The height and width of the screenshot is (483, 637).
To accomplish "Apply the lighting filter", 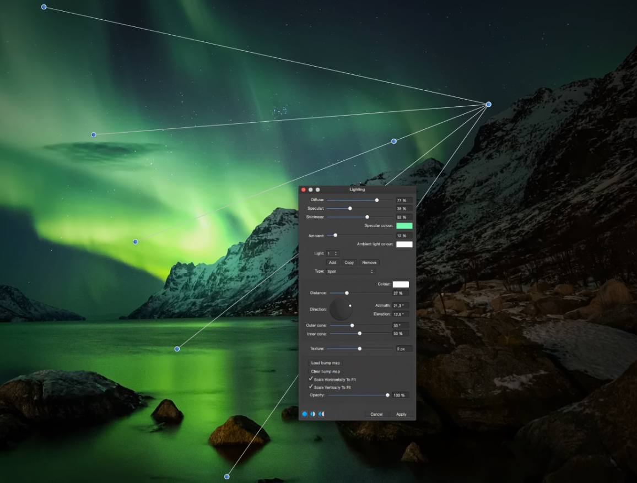I will pos(401,414).
